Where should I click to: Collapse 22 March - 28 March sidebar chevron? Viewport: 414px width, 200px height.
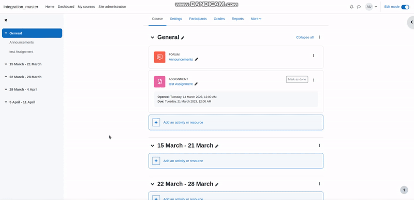pos(6,77)
